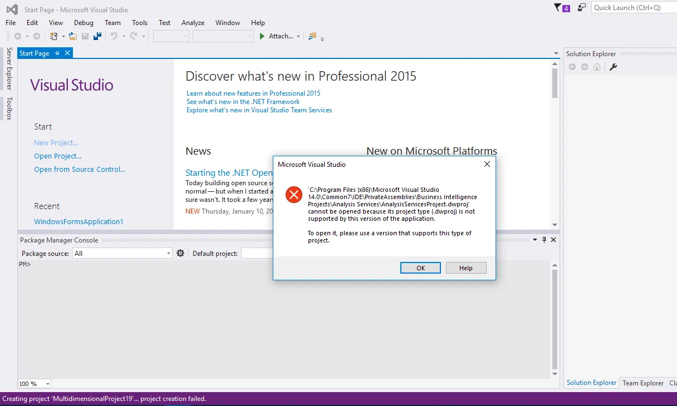Open the Attach button dropdown arrow

tap(298, 36)
